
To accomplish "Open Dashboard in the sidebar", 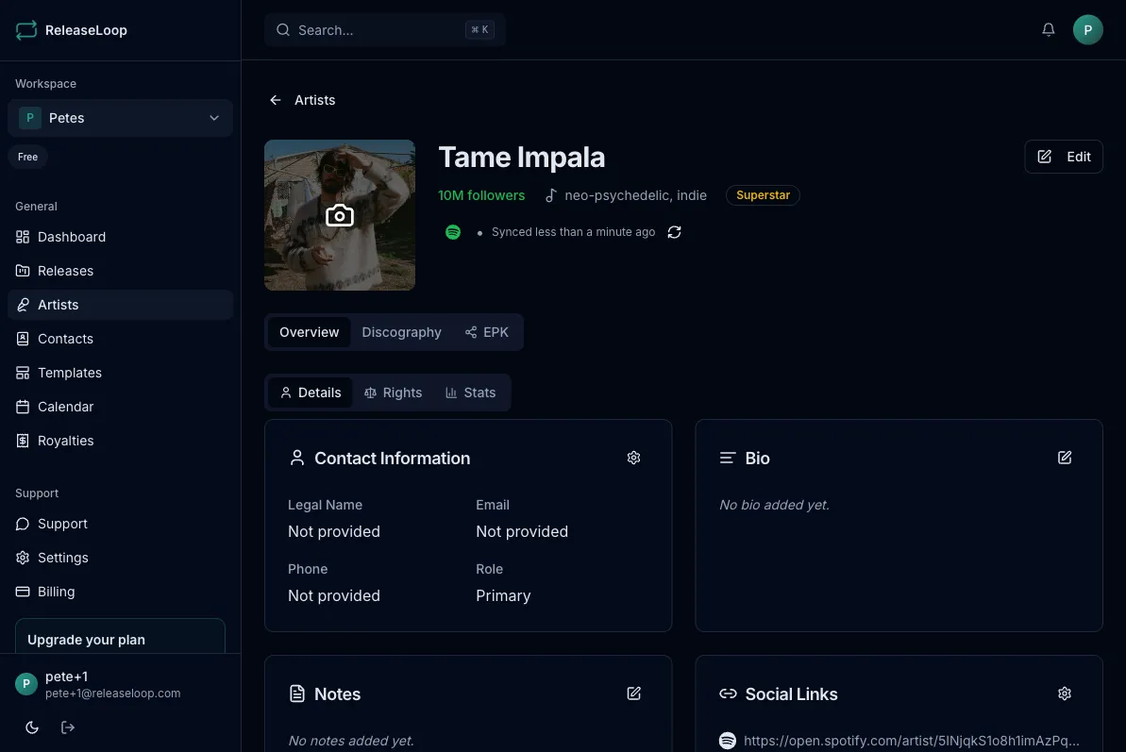I will (x=120, y=237).
